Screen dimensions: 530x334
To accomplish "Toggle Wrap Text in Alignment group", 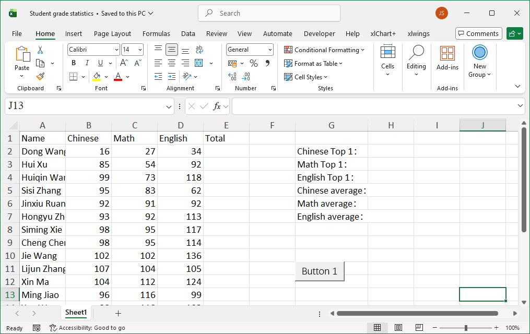I will 199,50.
